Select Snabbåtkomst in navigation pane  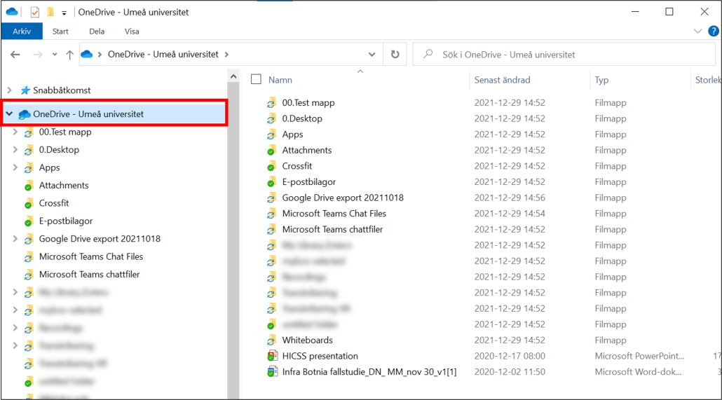pos(62,90)
